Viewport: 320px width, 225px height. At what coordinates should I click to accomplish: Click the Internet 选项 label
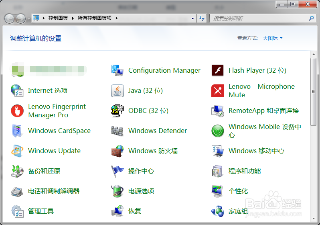48,91
